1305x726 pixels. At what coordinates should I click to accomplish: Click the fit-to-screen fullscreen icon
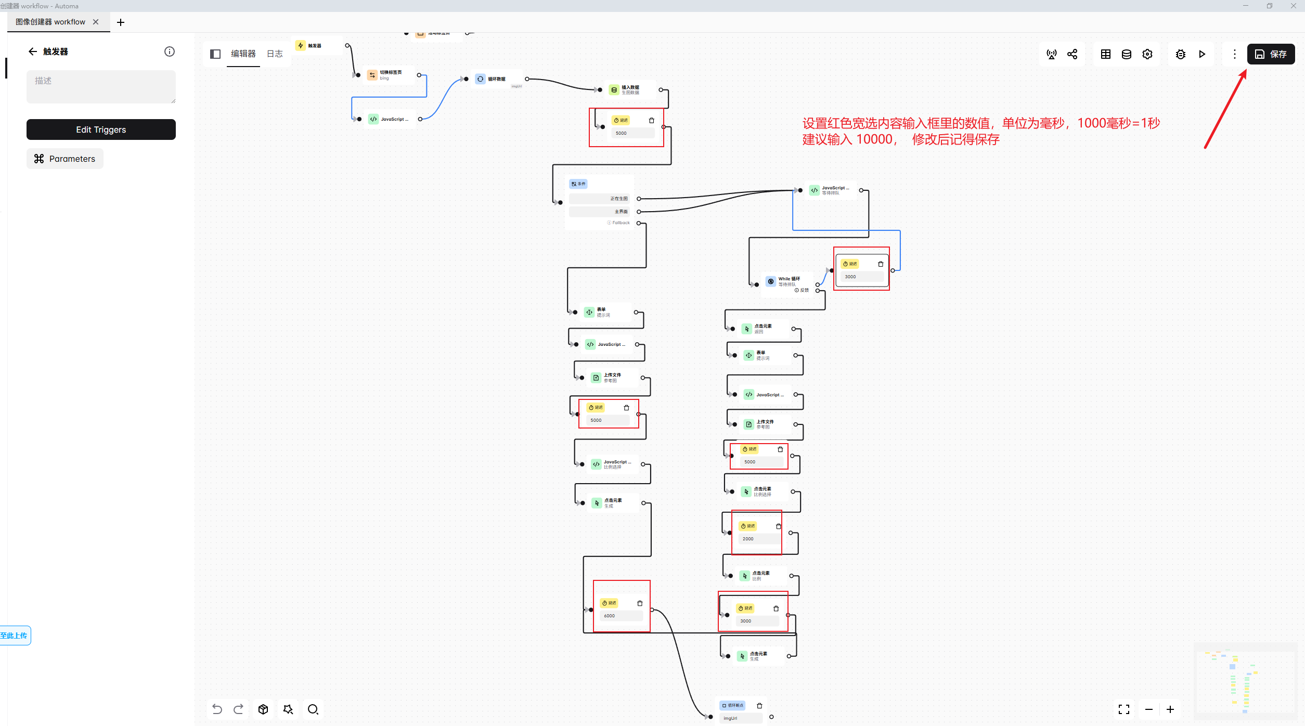[x=1124, y=709]
